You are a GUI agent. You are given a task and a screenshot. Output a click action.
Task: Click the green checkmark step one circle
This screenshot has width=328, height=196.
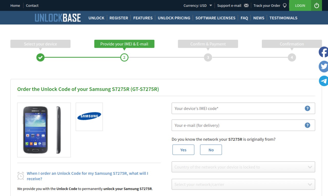[40, 57]
